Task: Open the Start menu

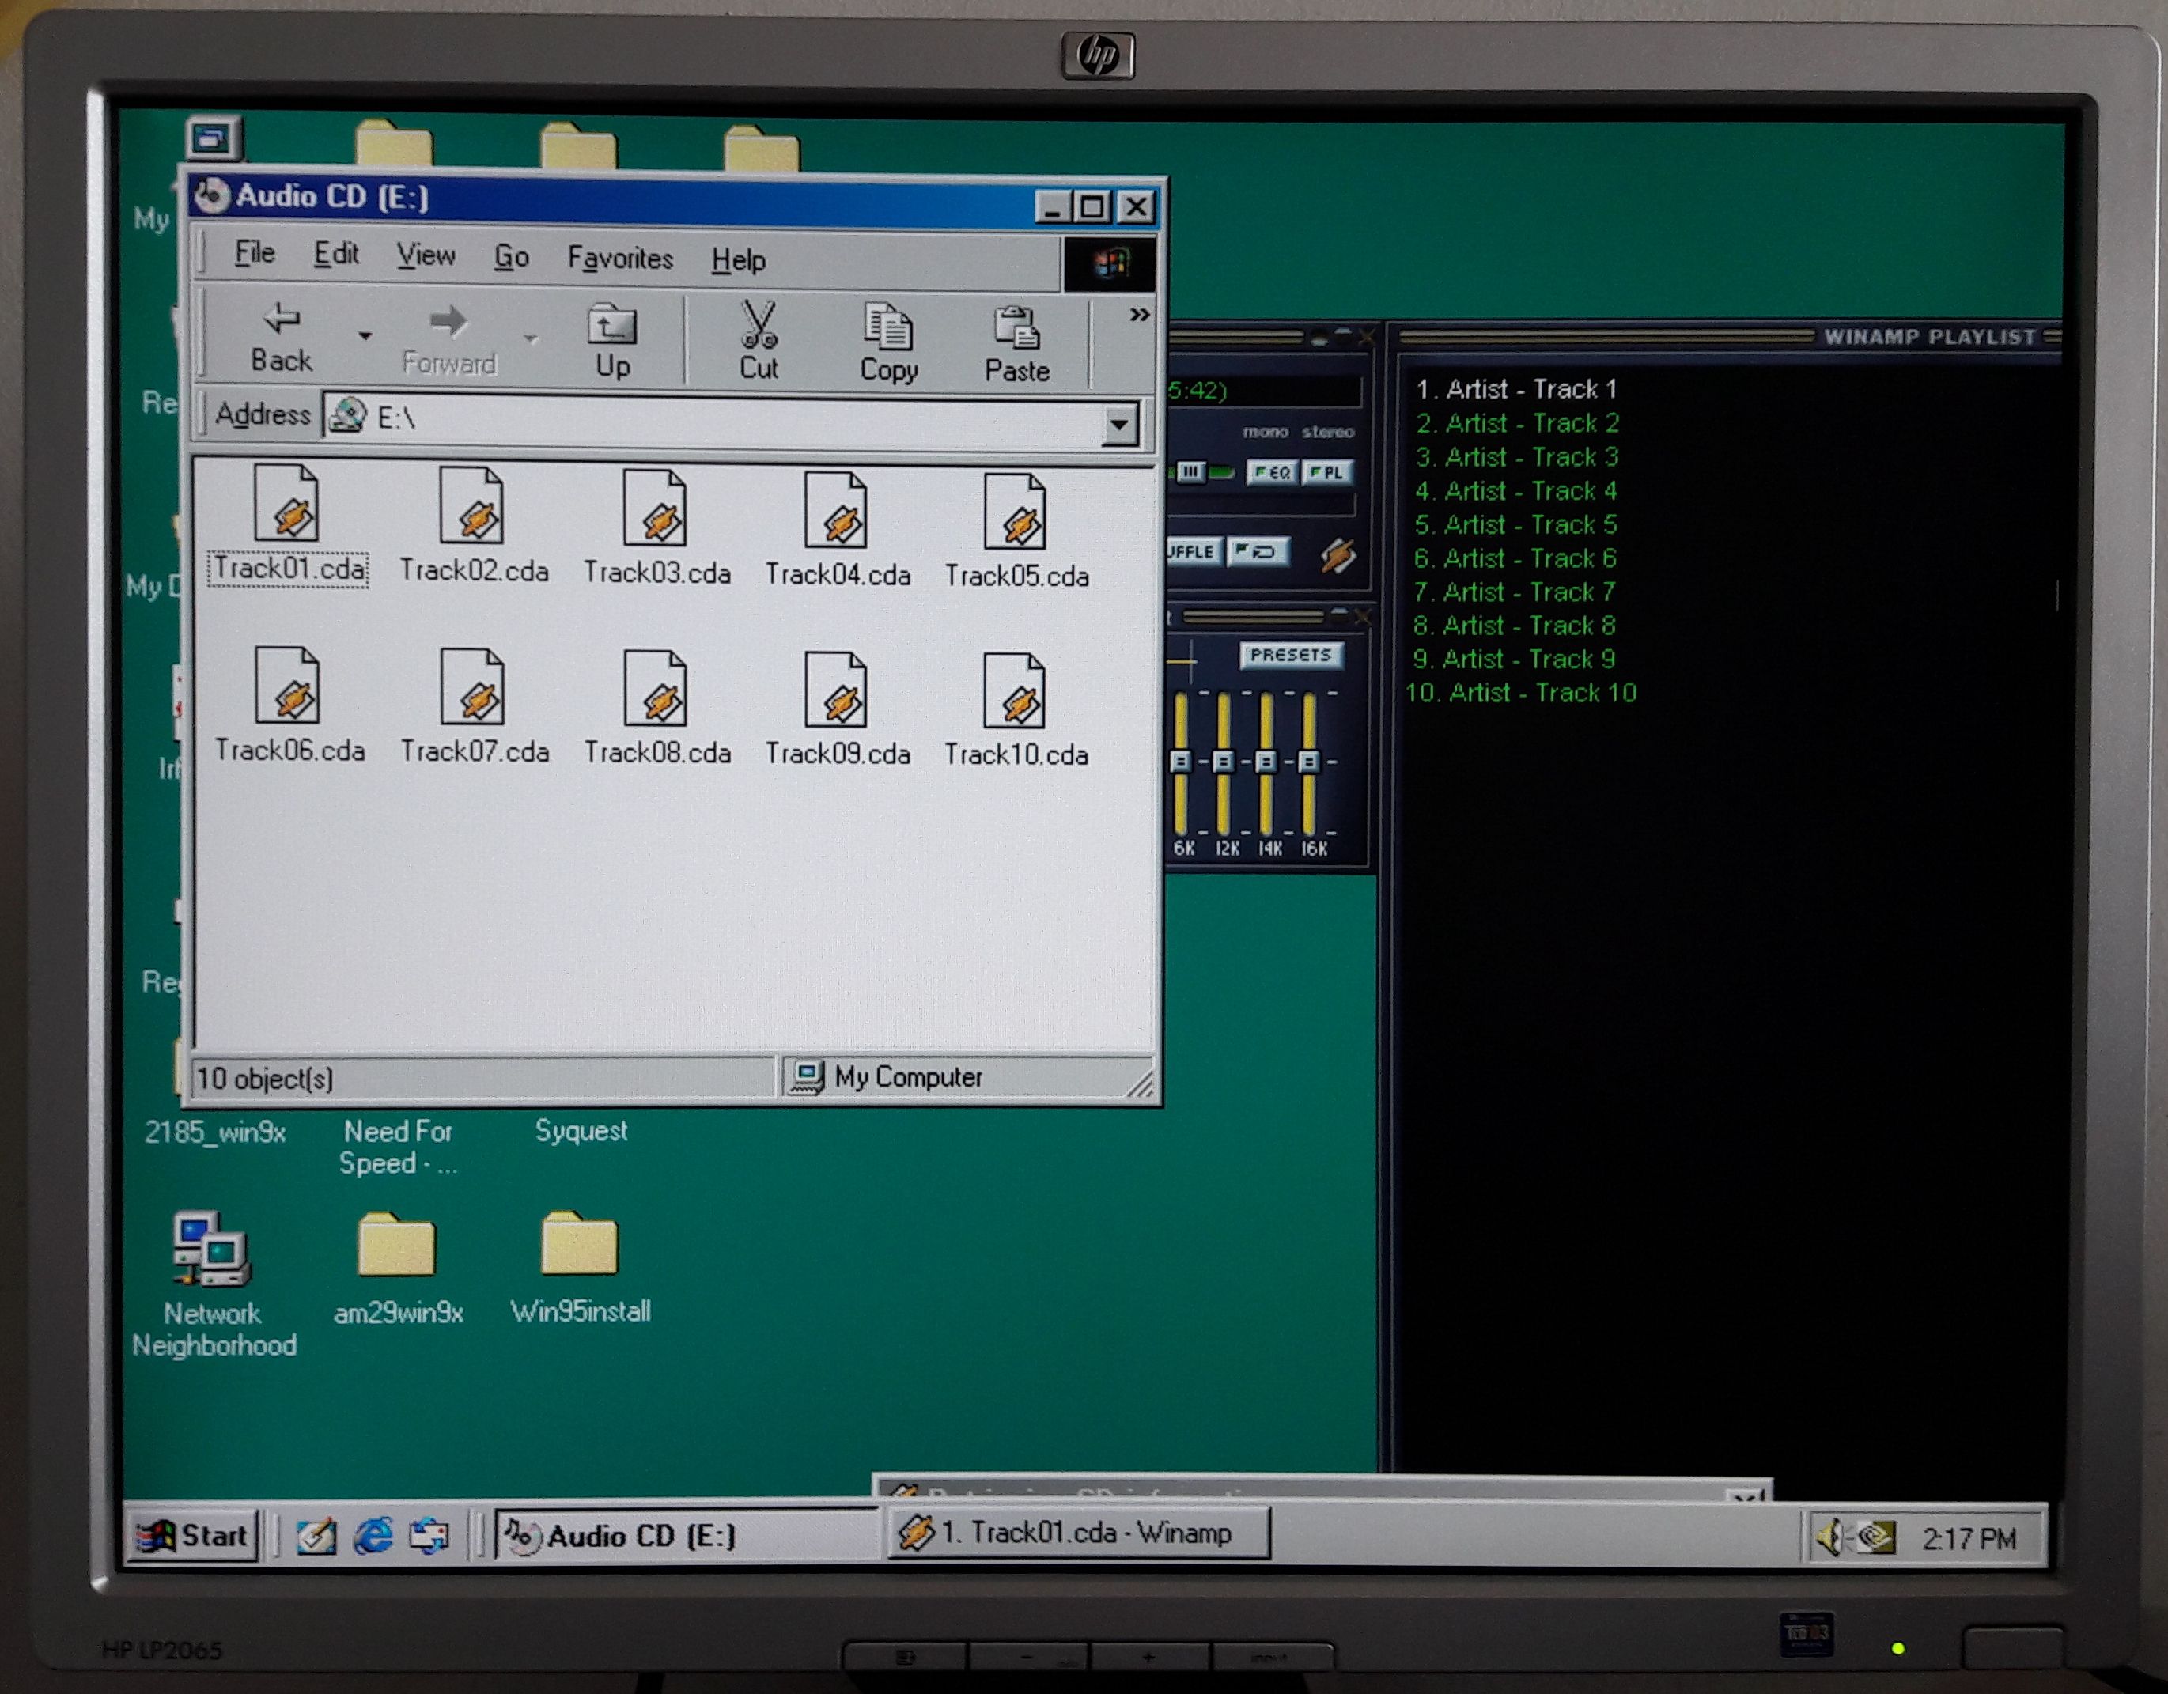Action: [x=194, y=1535]
